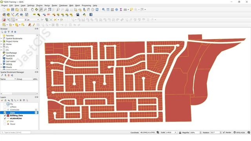The image size is (251, 141).
Task: Expand Project Home in Browser tree
Action: tap(1, 42)
